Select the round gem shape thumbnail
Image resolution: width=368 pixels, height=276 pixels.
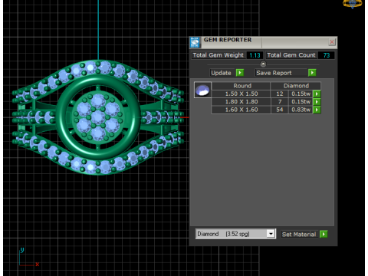point(202,90)
